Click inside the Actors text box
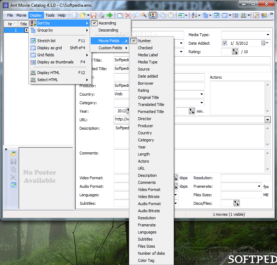Image resolution: width=277 pixels, height=265 pixels. (x=238, y=98)
